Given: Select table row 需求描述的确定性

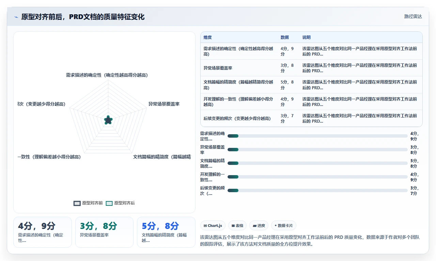Looking at the screenshot, I should [311, 51].
